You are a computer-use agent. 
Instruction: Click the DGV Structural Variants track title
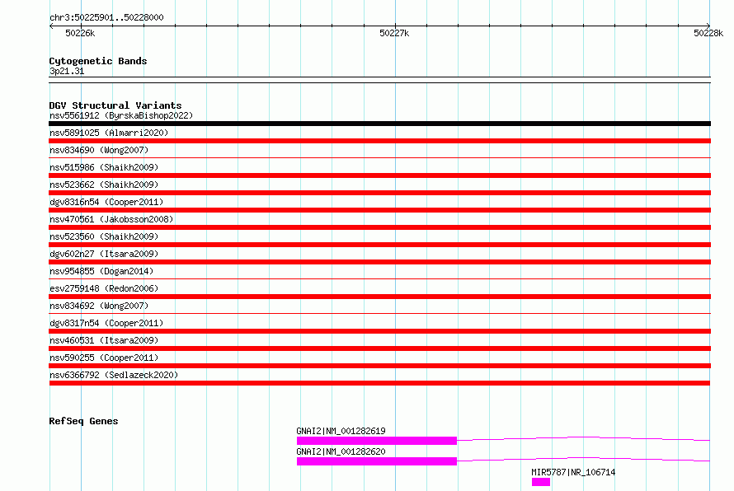(115, 105)
